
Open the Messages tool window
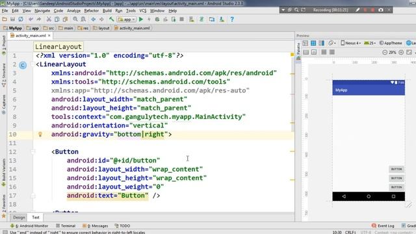[96, 226]
